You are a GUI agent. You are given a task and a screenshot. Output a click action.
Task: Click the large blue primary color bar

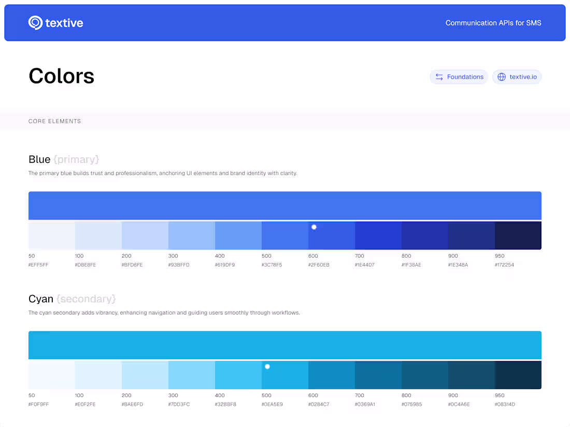click(285, 205)
